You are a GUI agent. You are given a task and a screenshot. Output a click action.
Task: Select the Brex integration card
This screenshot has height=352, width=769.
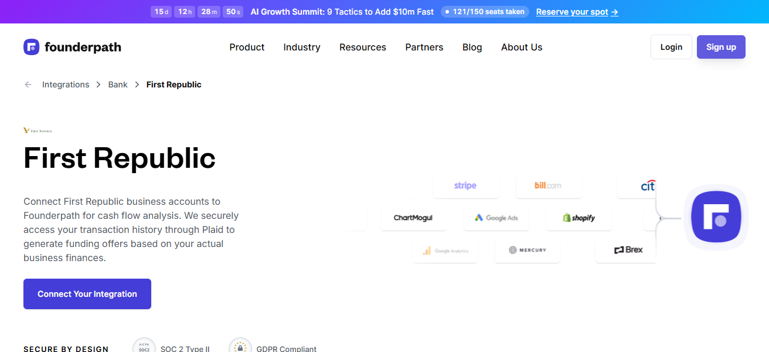click(626, 250)
